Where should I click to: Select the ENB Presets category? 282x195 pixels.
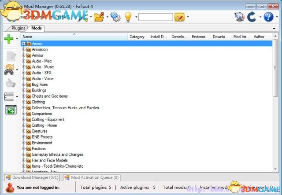(42, 137)
